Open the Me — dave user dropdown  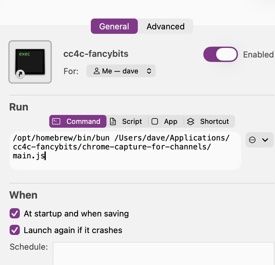pyautogui.click(x=121, y=71)
